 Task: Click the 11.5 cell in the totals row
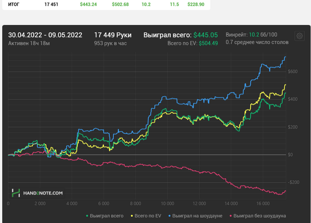pos(174,4)
